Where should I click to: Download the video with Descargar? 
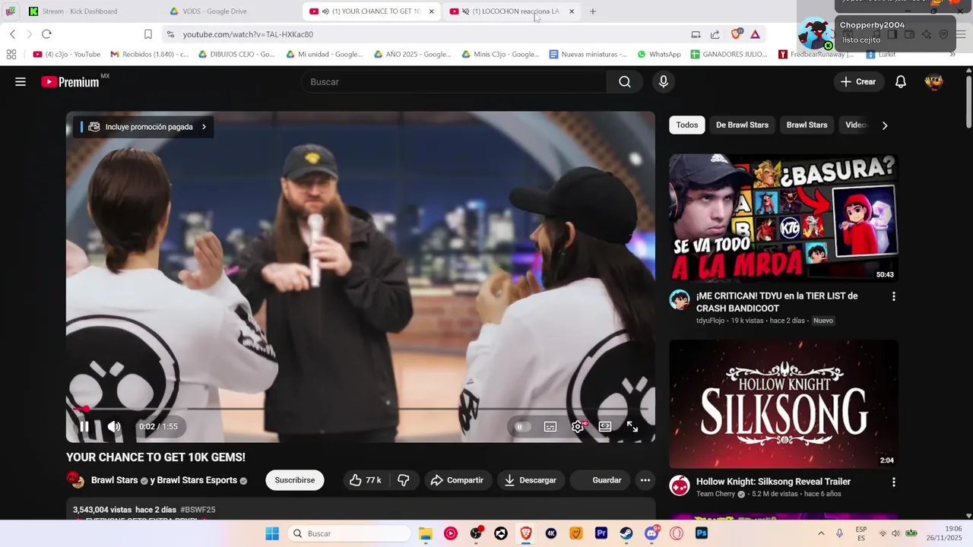[531, 480]
